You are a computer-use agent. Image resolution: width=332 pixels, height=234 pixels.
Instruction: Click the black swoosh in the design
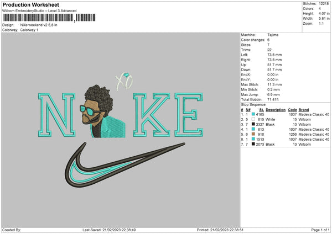[125, 164]
